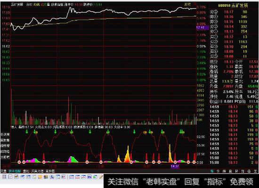Click the 分时 label in chart header
The width and height of the screenshot is (259, 188).
pyautogui.click(x=29, y=4)
